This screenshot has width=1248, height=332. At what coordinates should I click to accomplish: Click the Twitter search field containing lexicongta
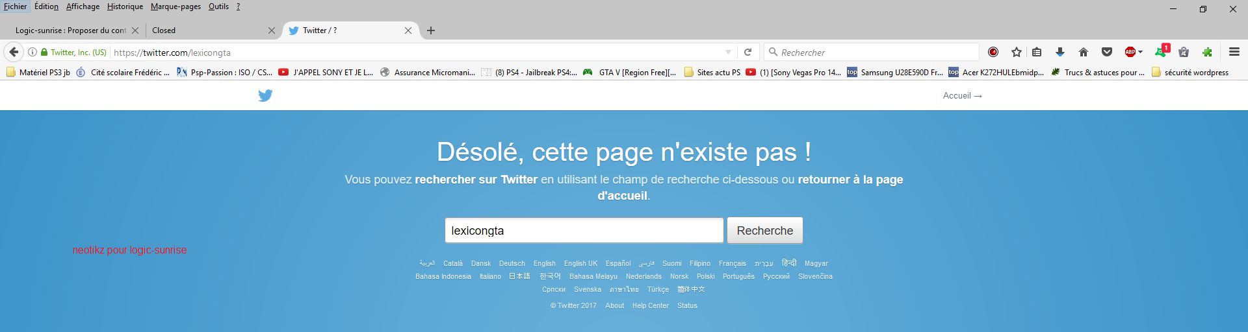click(x=584, y=230)
